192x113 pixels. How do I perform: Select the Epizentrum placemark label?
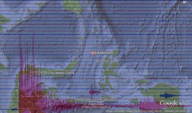(104, 53)
